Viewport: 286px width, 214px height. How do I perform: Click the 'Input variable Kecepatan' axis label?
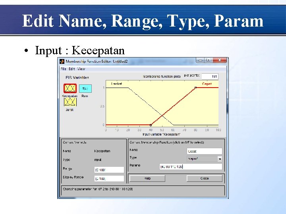click(x=161, y=134)
